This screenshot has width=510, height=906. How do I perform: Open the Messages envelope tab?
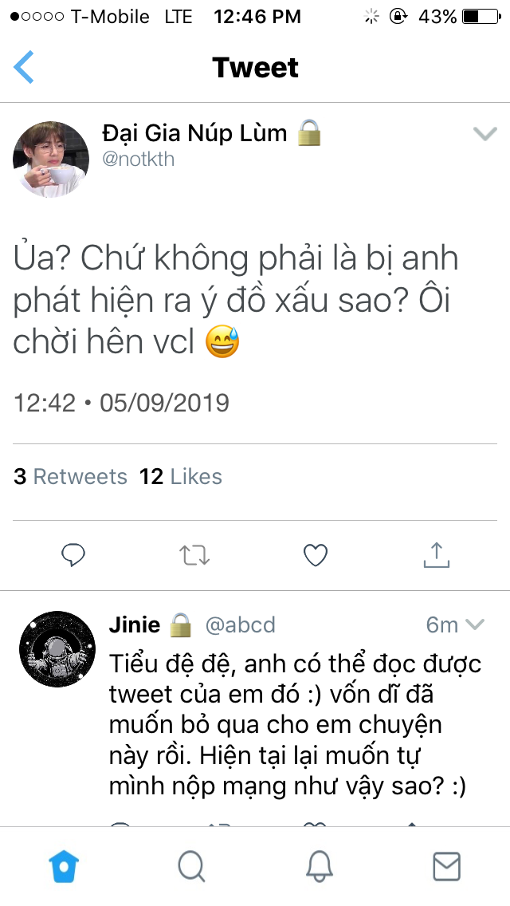(x=446, y=865)
